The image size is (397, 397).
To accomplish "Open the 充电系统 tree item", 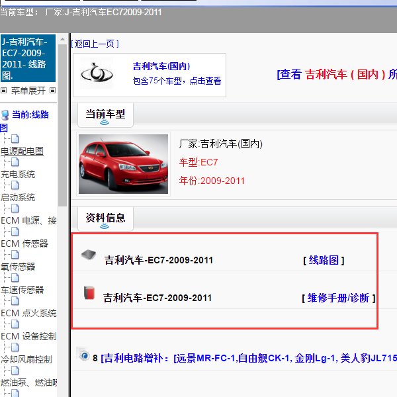I will point(18,174).
